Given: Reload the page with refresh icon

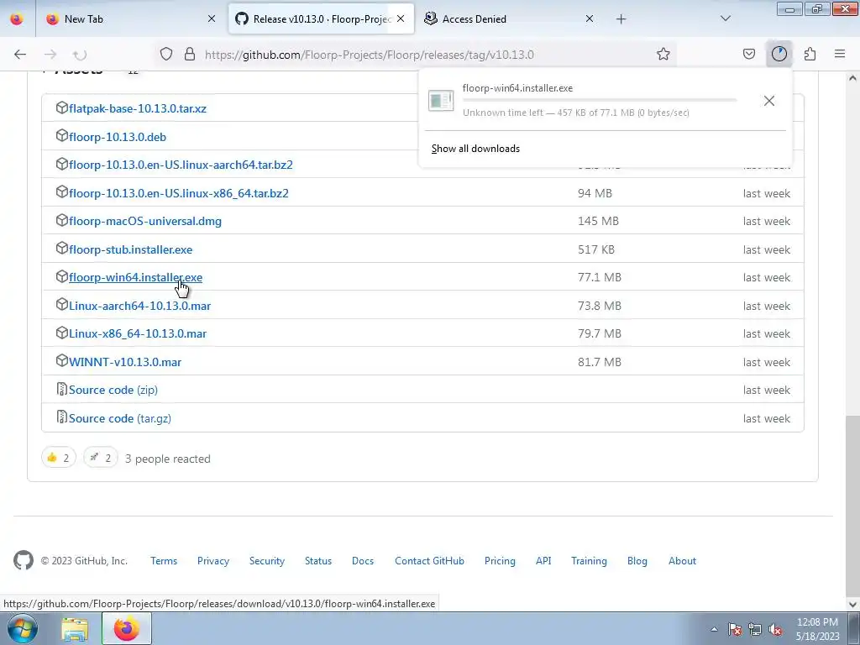Looking at the screenshot, I should tap(80, 54).
